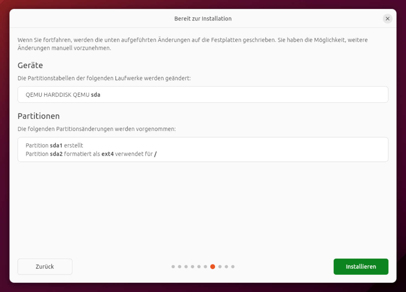Select the eighth page indicator dot

point(220,267)
